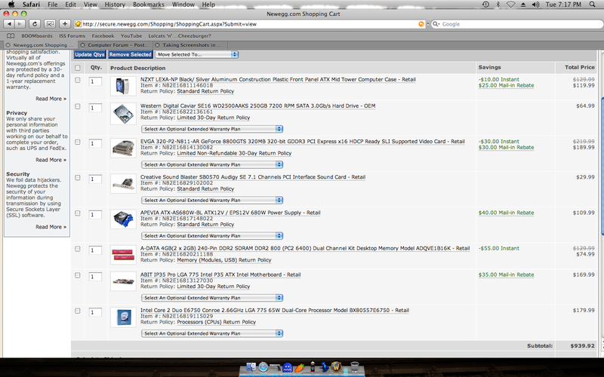Check the Intel Core 2 Duo checkbox

tap(78, 311)
